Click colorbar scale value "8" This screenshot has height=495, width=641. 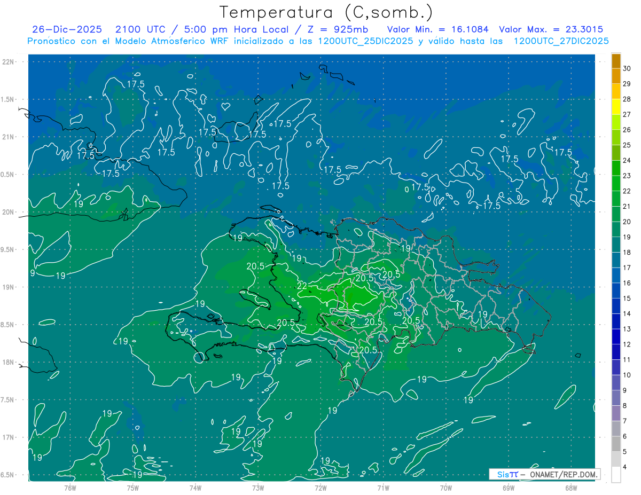[x=626, y=406]
